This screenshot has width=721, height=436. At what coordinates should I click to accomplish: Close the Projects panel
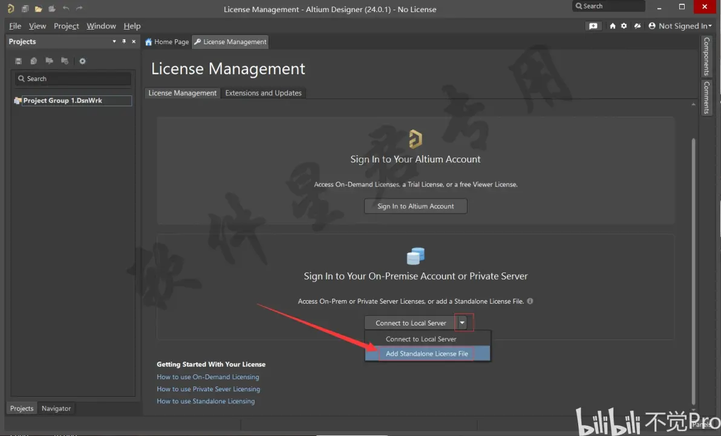pyautogui.click(x=134, y=41)
